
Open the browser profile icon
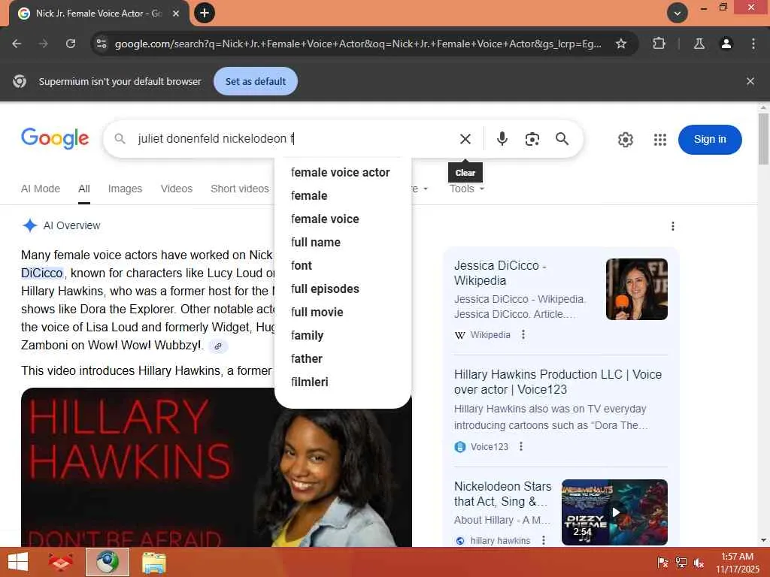[x=726, y=44]
